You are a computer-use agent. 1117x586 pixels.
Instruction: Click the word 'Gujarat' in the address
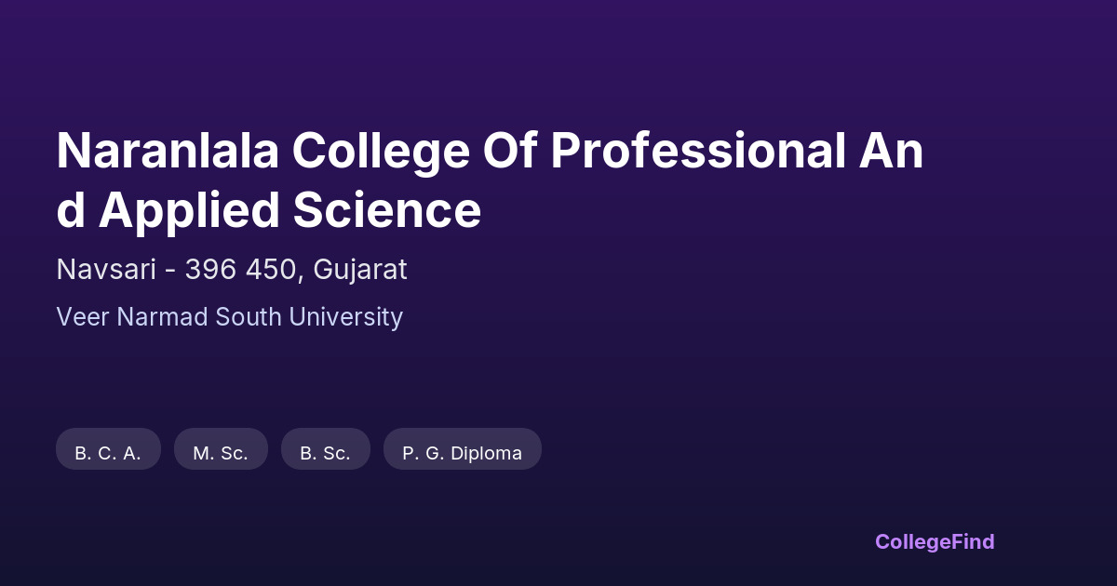pos(360,270)
